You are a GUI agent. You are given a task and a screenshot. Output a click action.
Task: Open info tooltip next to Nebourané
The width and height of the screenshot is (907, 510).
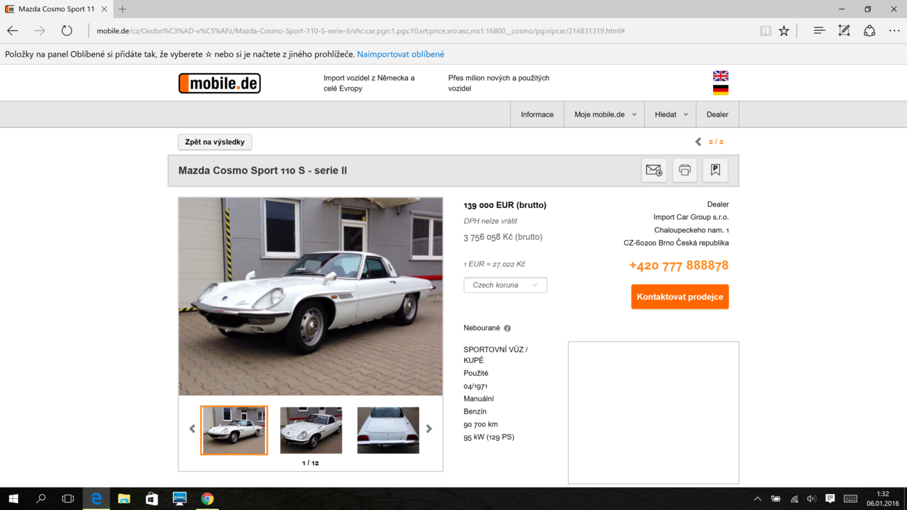(507, 329)
